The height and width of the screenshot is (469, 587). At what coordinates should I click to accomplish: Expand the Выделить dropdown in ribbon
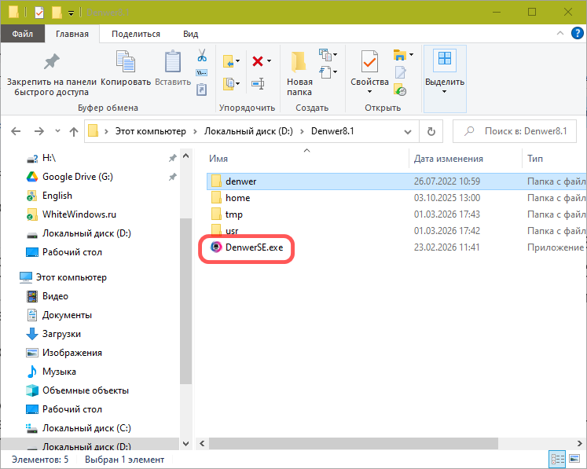pos(444,92)
